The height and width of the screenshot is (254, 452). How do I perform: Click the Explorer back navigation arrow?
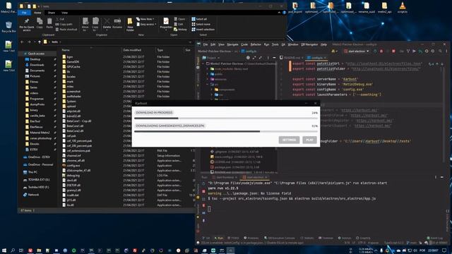tap(22, 42)
